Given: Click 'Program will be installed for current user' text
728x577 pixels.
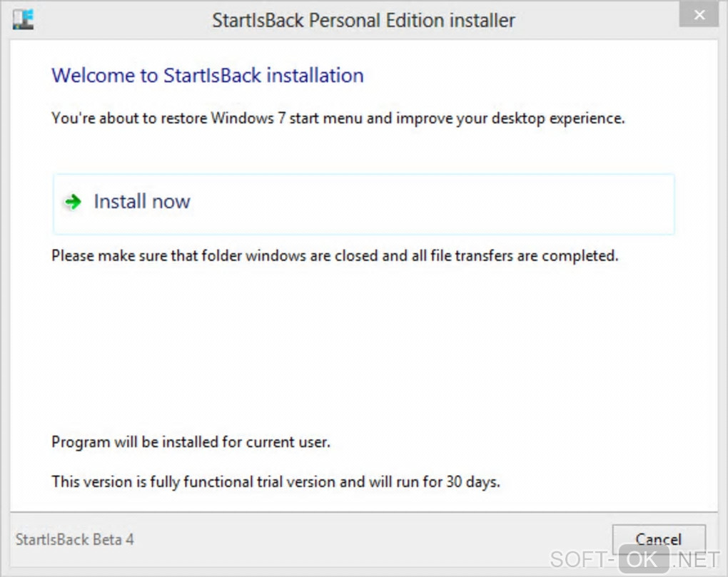Looking at the screenshot, I should 191,442.
